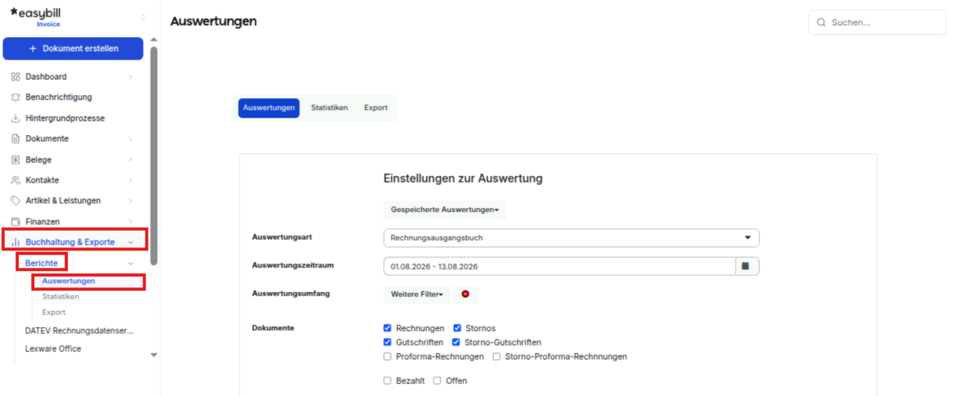Select Berichte in the sidebar
The image size is (954, 396).
pyautogui.click(x=42, y=263)
